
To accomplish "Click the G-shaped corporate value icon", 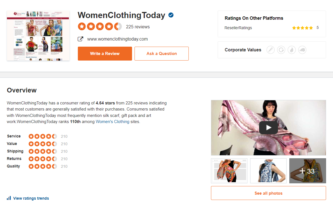I will (281, 50).
